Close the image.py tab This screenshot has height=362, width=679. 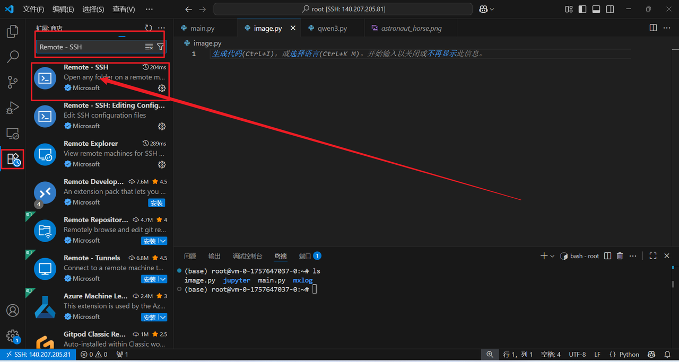[293, 28]
